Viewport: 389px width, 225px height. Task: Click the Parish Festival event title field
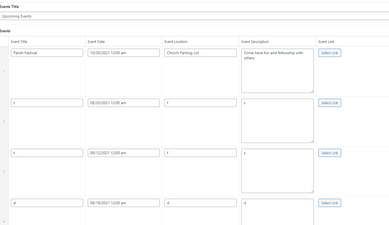47,53
